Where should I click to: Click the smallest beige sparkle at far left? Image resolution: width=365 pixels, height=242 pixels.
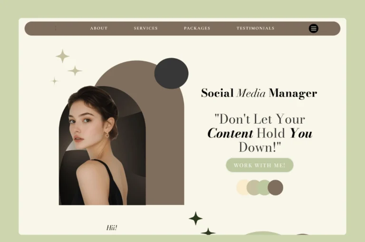point(55,81)
